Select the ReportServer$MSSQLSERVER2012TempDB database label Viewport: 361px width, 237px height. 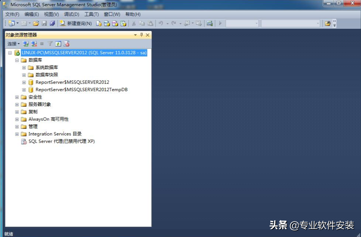point(82,90)
